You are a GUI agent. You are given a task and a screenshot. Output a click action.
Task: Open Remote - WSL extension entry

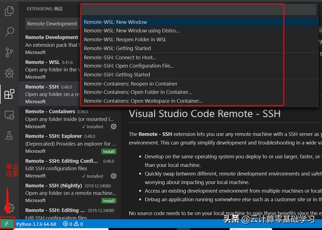pyautogui.click(x=50, y=69)
